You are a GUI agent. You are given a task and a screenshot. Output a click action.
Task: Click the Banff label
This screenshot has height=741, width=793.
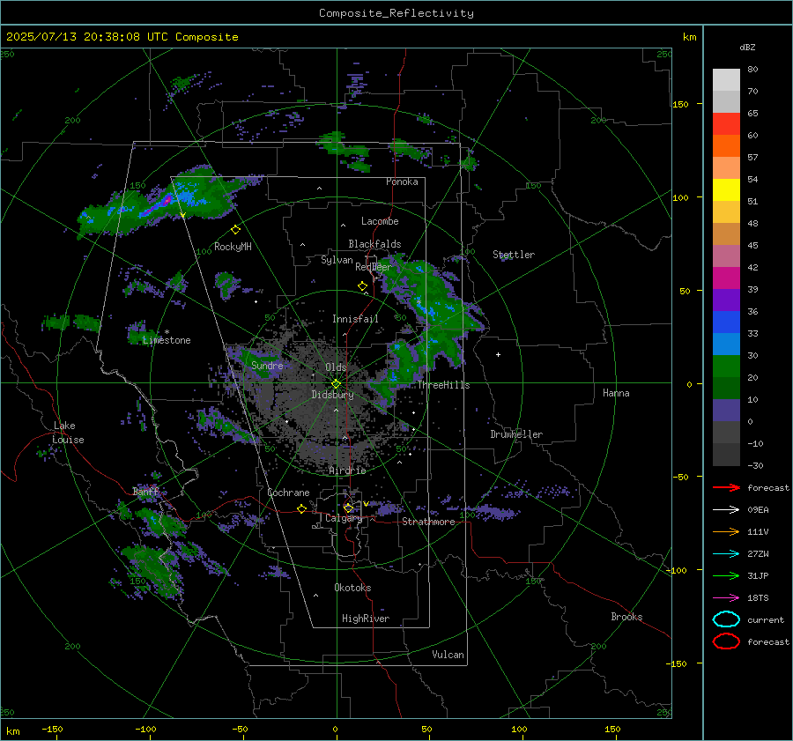coord(145,492)
